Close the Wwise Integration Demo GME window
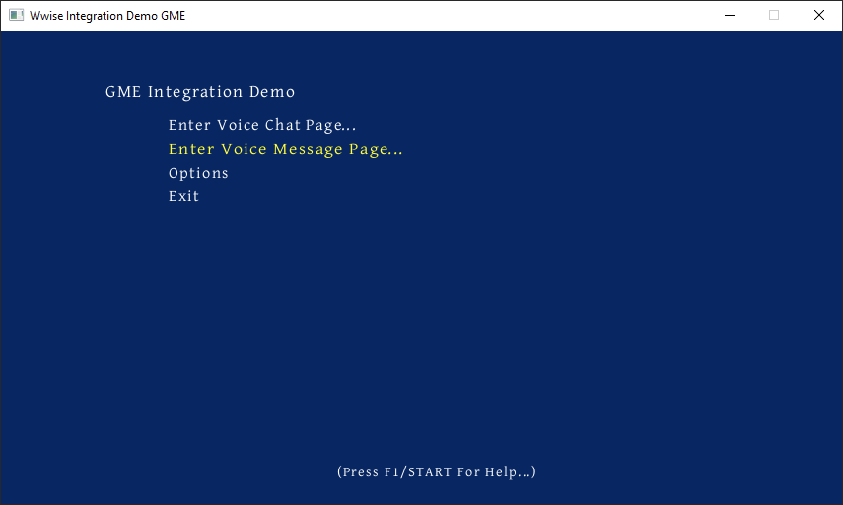Viewport: 843px width, 505px height. (x=819, y=15)
